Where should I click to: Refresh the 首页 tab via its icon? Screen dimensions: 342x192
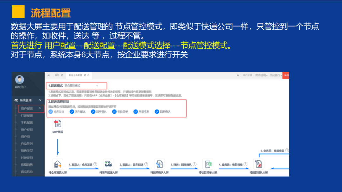(x=62, y=75)
